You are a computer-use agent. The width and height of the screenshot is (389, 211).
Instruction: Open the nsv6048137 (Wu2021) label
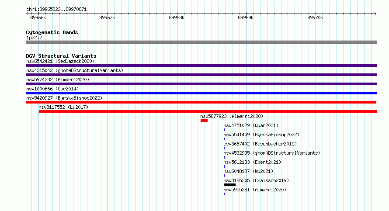point(248,171)
